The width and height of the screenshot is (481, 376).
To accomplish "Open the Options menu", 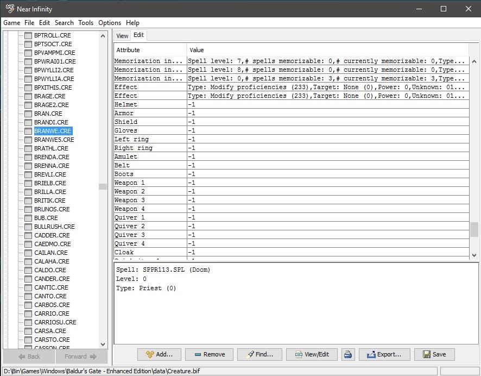I will 110,23.
